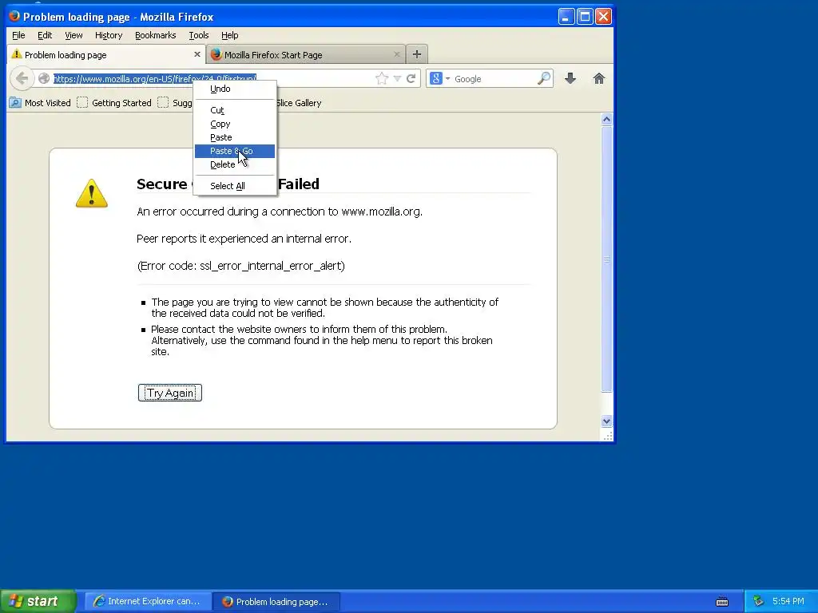Screen dimensions: 818x613
Task: Open the Help menu
Action: [x=229, y=35]
